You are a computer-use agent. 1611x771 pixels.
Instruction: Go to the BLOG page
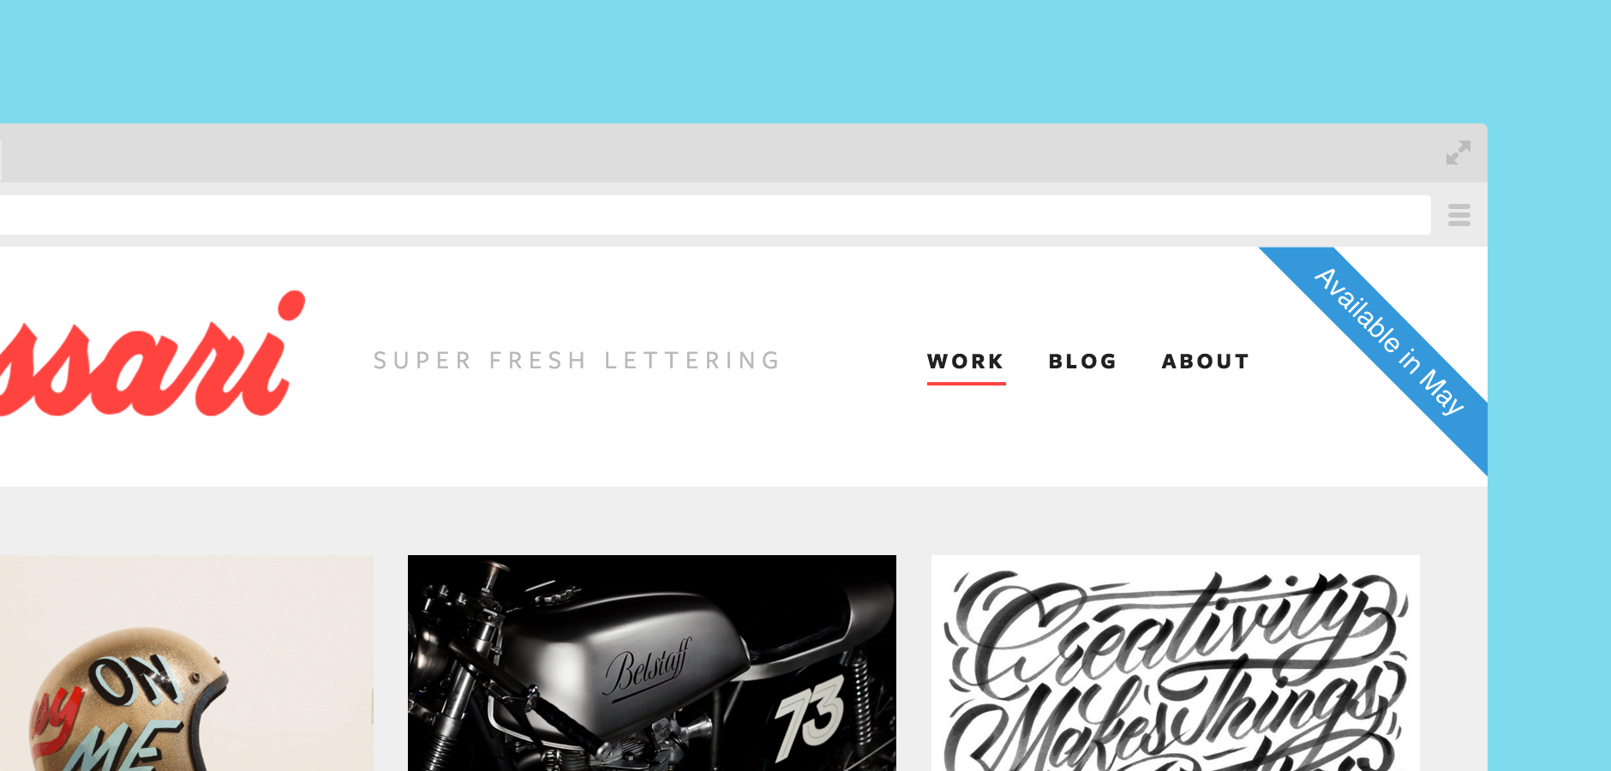(1083, 362)
